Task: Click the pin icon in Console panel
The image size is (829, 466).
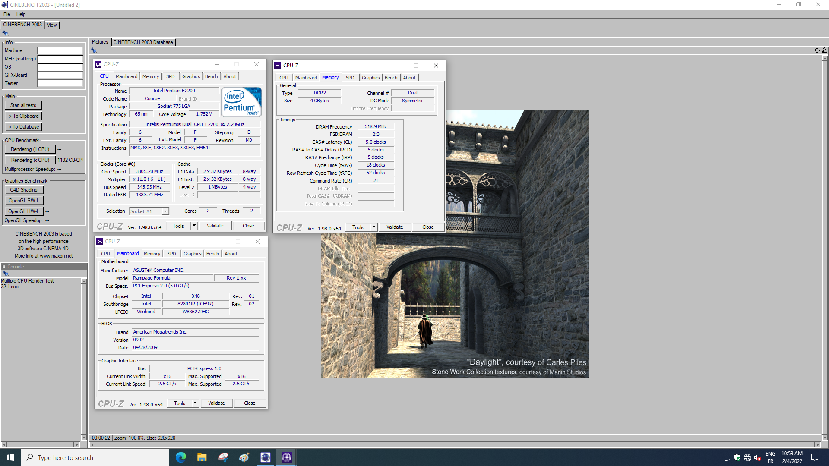Action: (x=6, y=274)
